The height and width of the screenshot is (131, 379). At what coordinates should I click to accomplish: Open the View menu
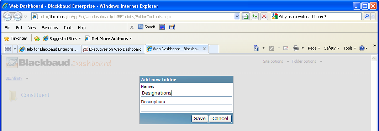[x=32, y=28]
